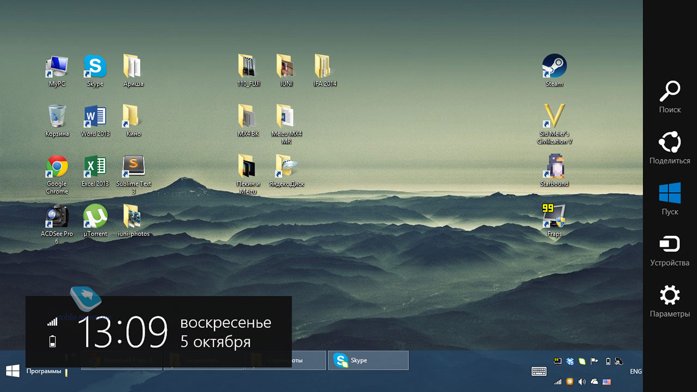The image size is (697, 392).
Task: Open the Корзина recycle bin
Action: [57, 121]
